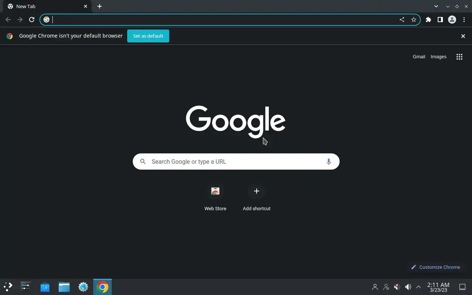Click the Add shortcut plus tile
Image resolution: width=472 pixels, height=295 pixels.
[x=257, y=198]
